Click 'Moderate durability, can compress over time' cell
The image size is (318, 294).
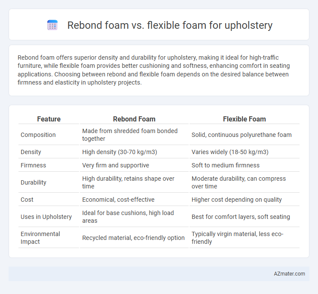(x=244, y=182)
